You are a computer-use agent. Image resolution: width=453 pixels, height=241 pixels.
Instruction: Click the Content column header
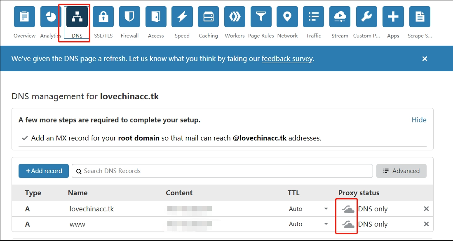(179, 193)
